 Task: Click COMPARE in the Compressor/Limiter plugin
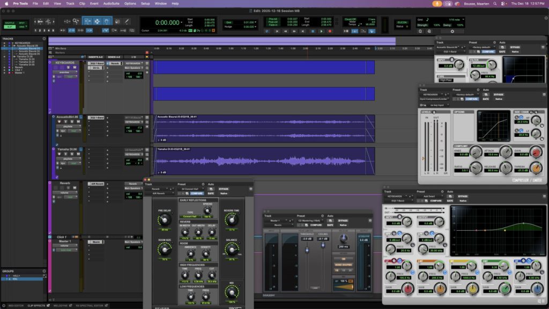(472, 99)
